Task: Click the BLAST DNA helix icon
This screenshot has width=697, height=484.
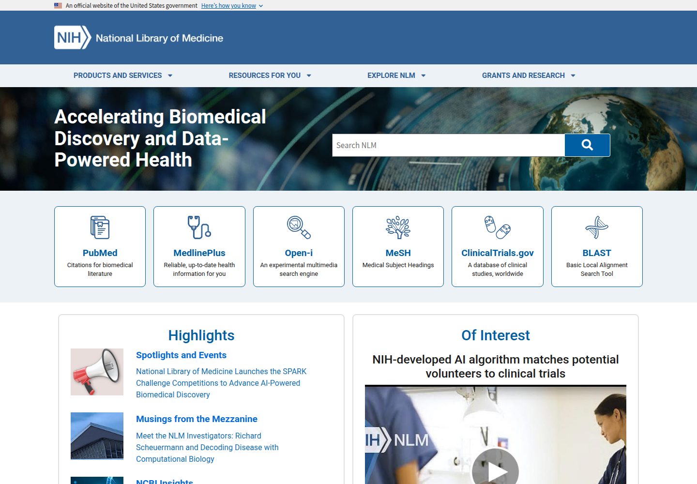Action: (x=597, y=227)
